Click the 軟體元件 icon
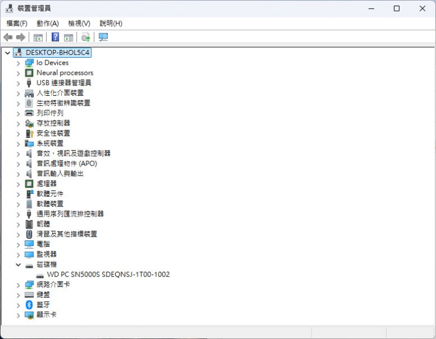 [30, 193]
